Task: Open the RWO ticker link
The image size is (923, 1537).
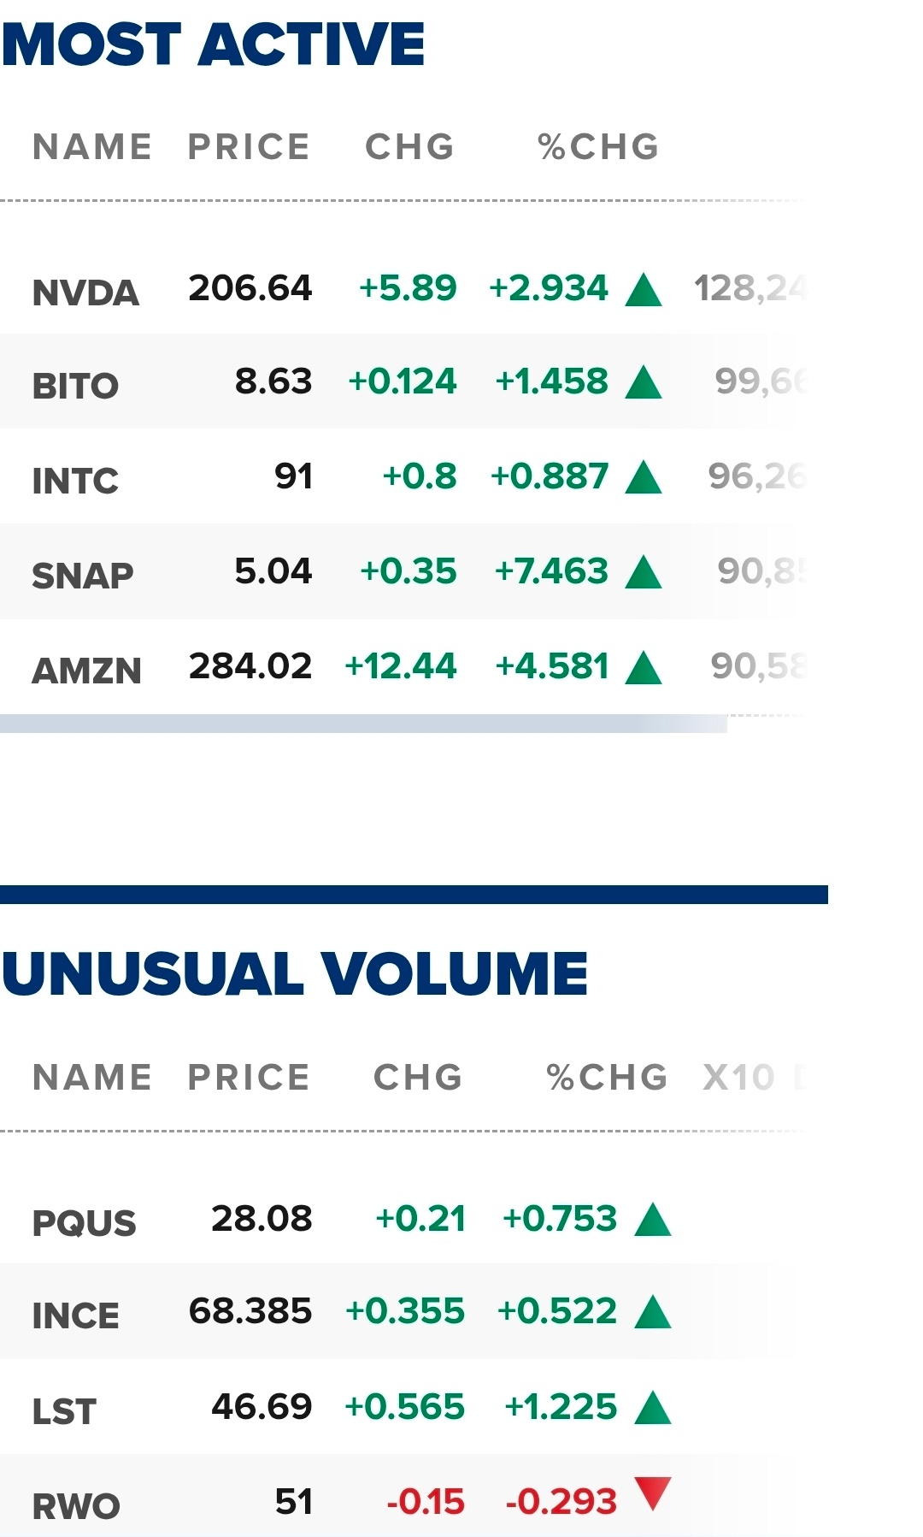Action: click(x=76, y=1506)
